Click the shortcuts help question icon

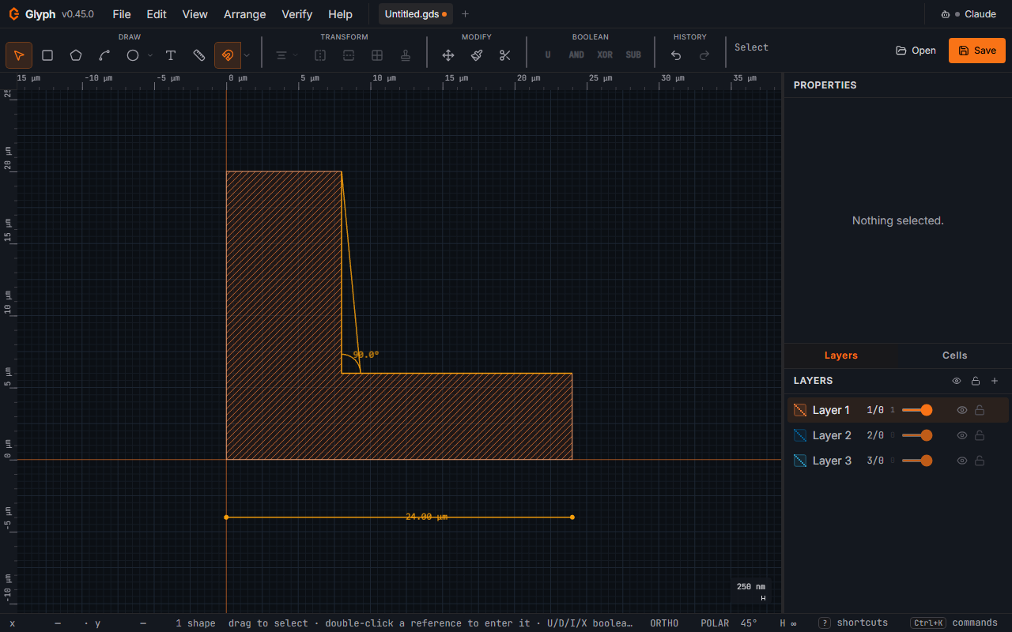824,623
